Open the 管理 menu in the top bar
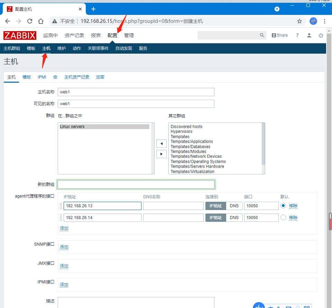The image size is (332, 308). click(129, 35)
